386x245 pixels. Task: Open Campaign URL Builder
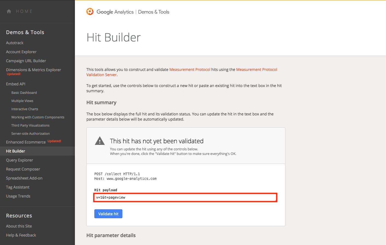tap(26, 61)
